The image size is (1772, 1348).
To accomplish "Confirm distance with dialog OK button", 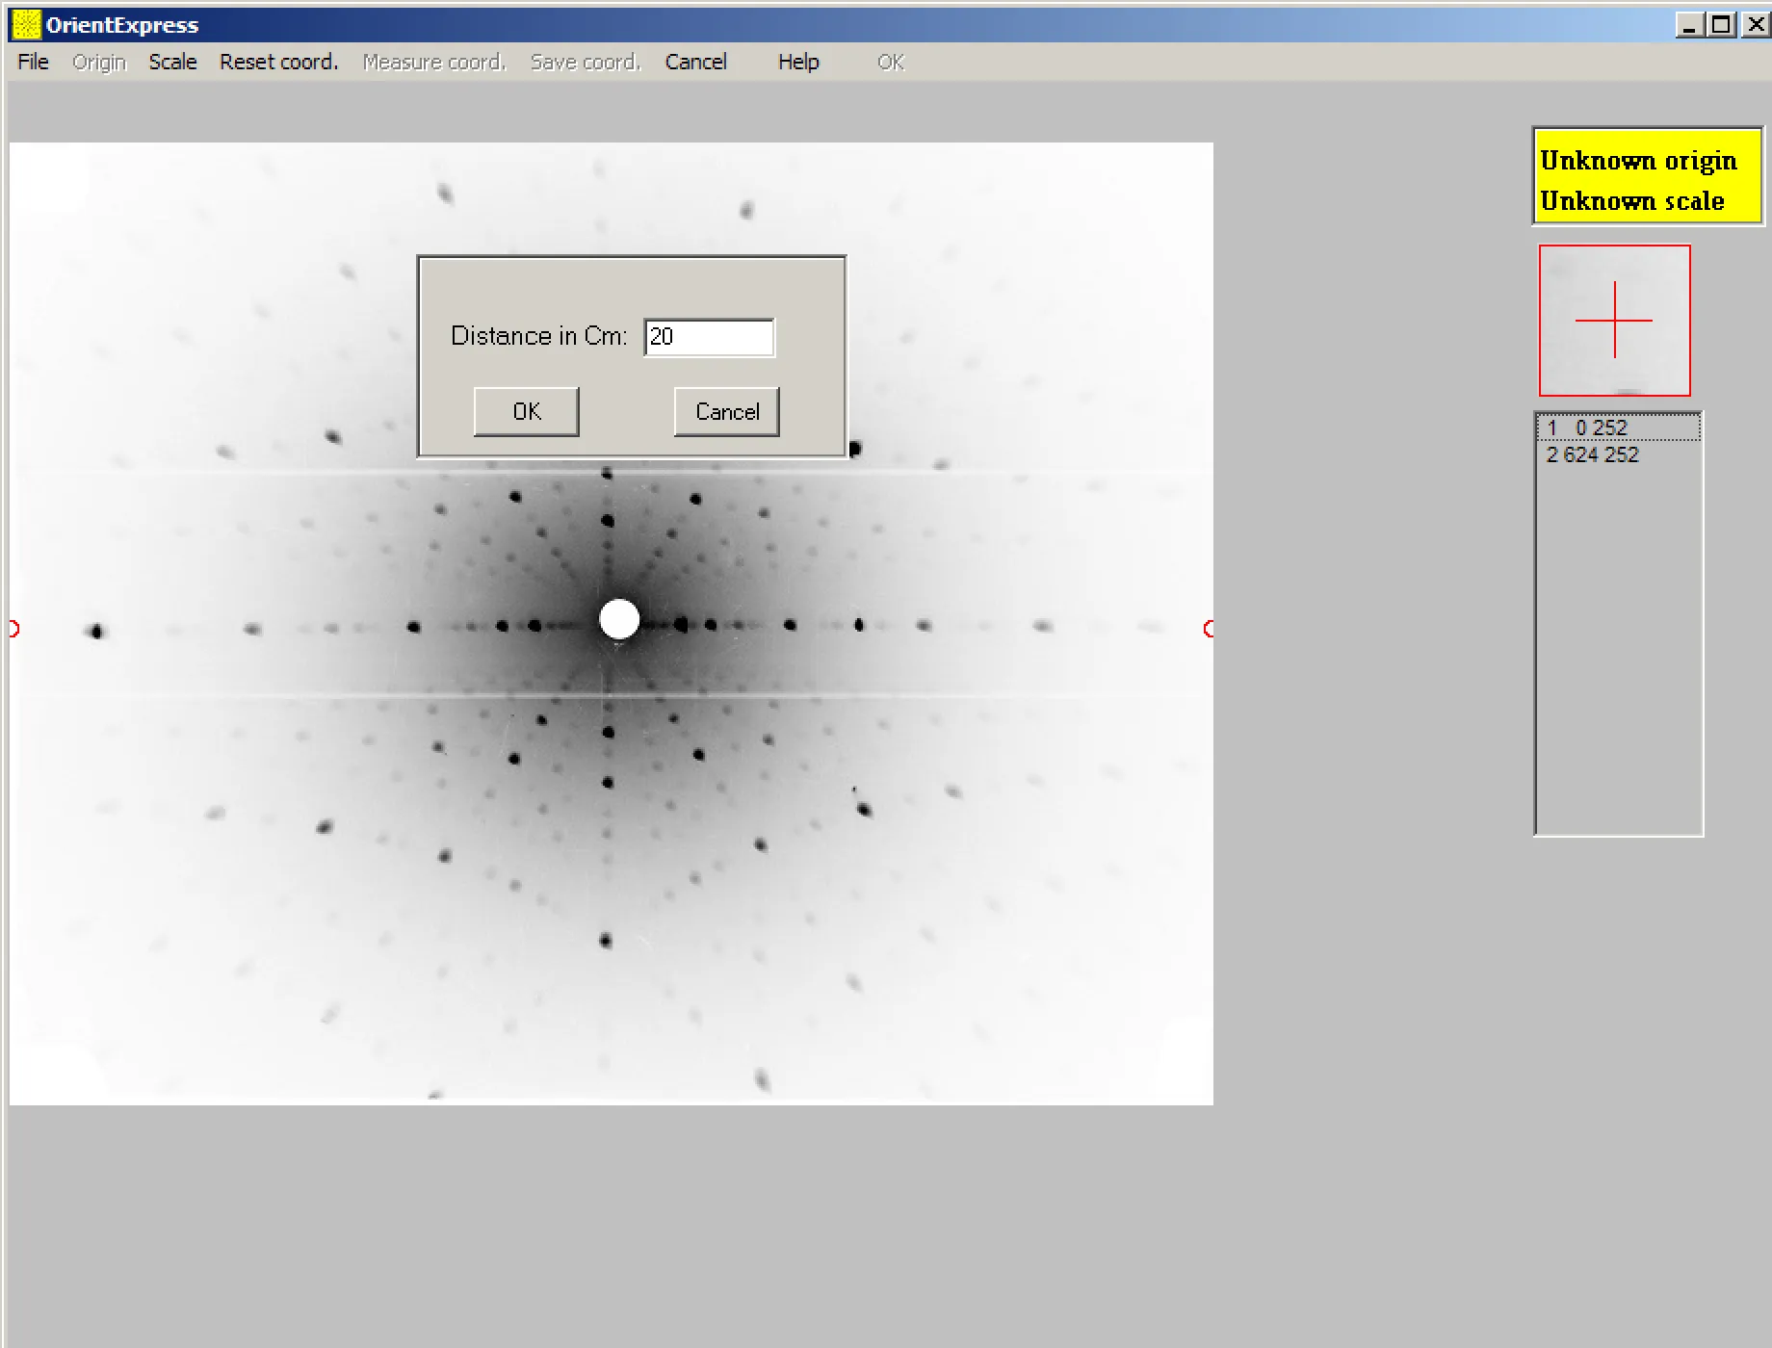I will (527, 412).
